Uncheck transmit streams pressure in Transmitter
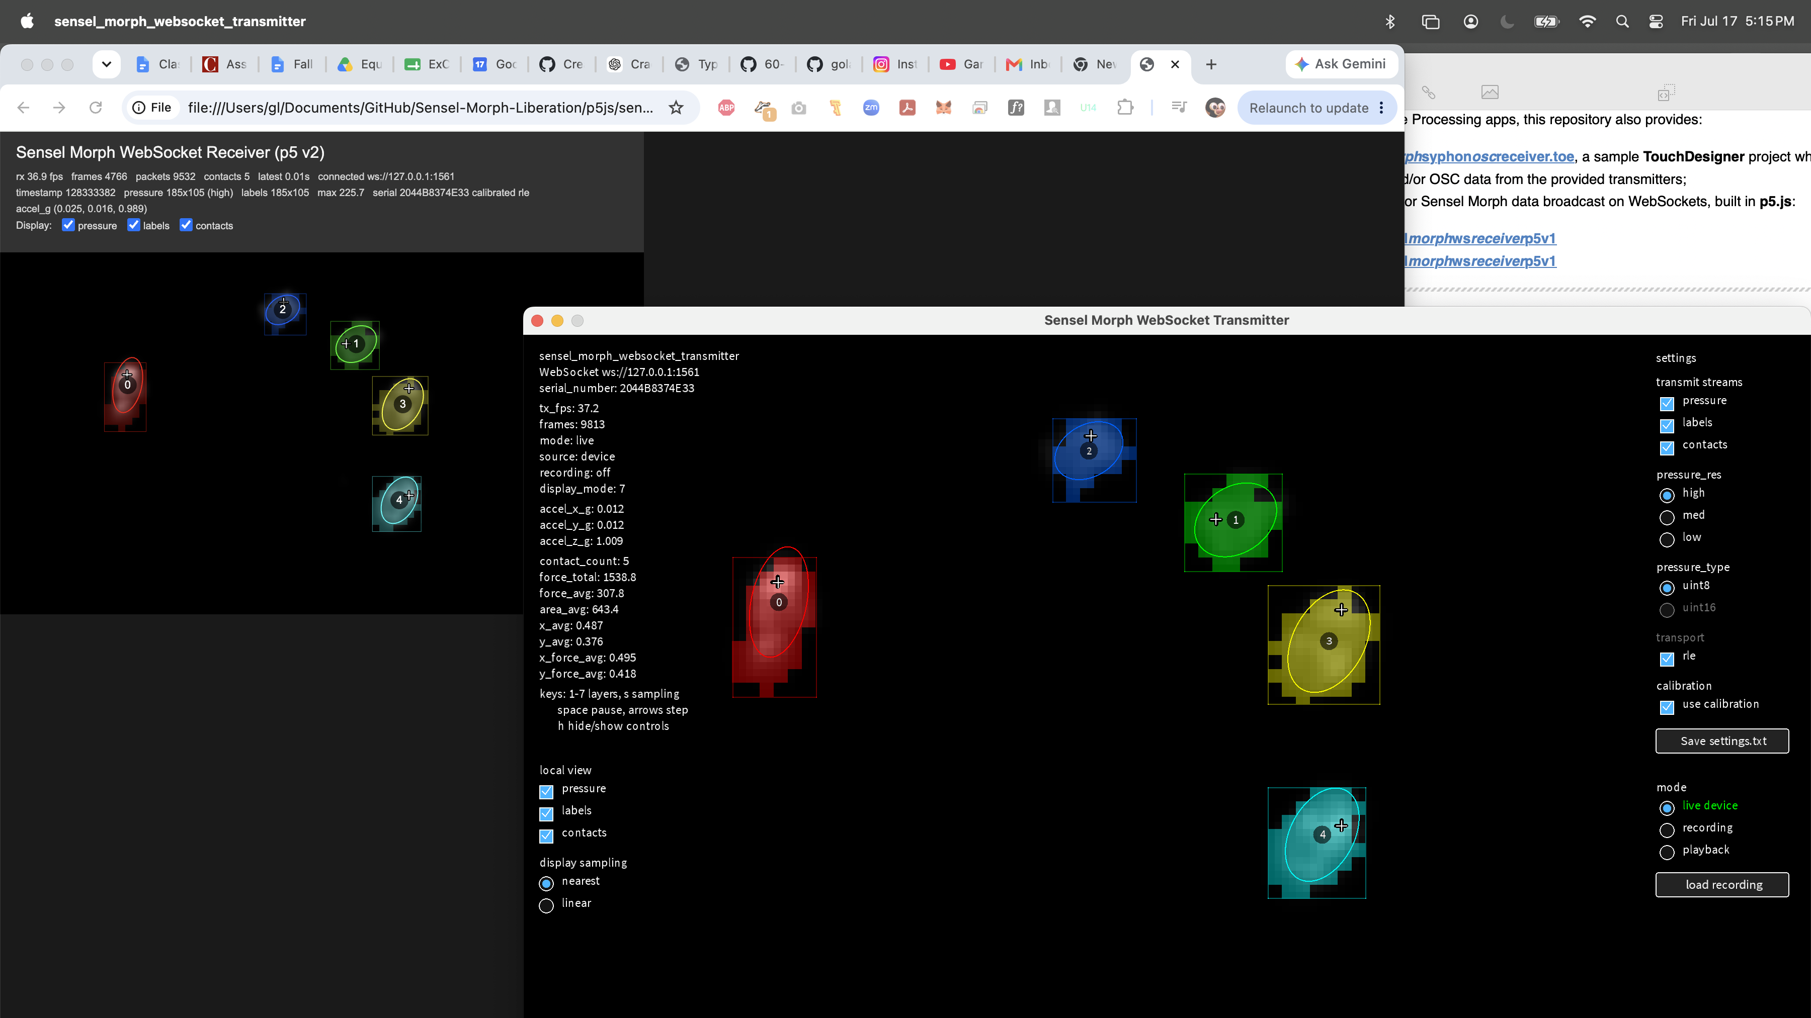Screen dimensions: 1811x1018 click(x=1667, y=403)
